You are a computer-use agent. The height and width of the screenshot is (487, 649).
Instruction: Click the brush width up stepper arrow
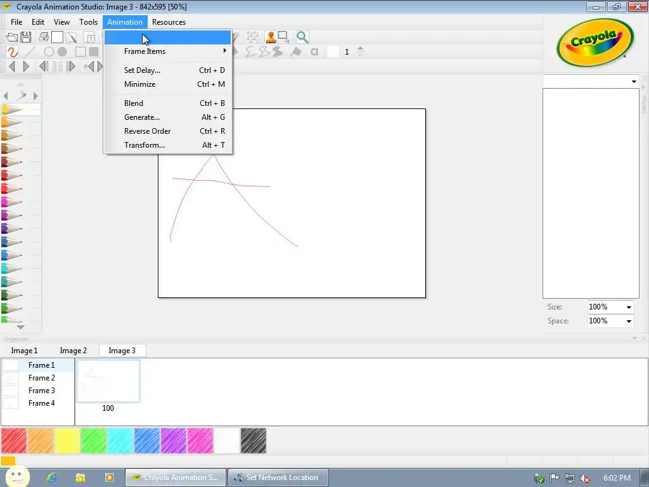[x=360, y=48]
